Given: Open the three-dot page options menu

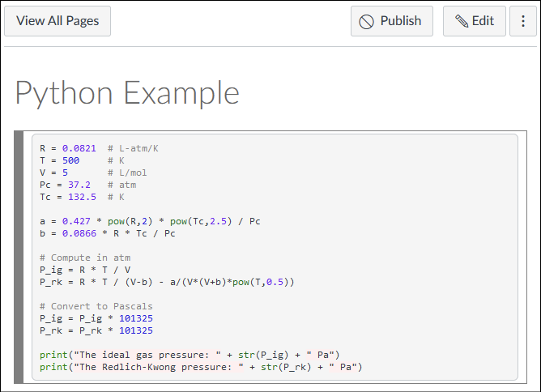Looking at the screenshot, I should click(523, 21).
